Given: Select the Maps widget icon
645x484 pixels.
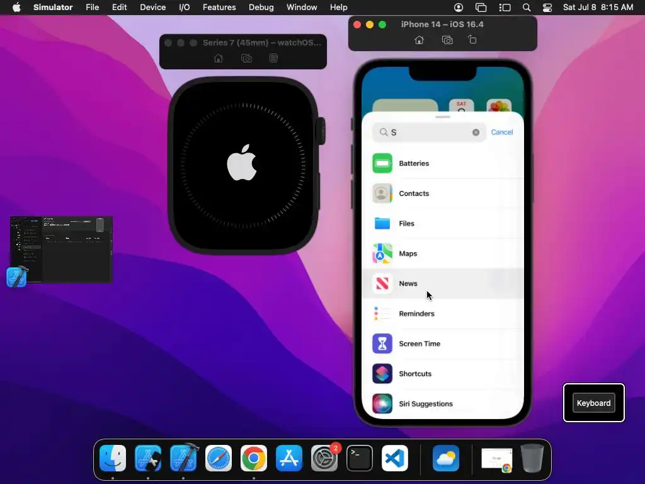Looking at the screenshot, I should tap(382, 253).
